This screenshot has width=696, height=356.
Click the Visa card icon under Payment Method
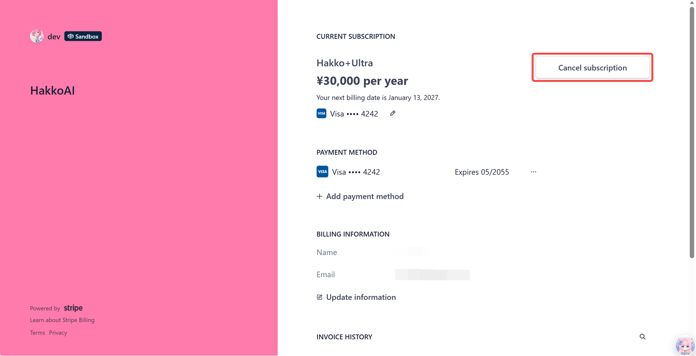point(322,171)
